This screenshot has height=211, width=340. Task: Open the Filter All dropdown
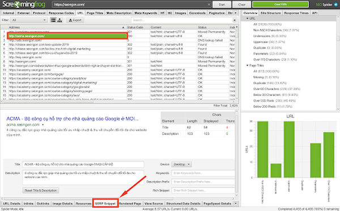(29, 20)
